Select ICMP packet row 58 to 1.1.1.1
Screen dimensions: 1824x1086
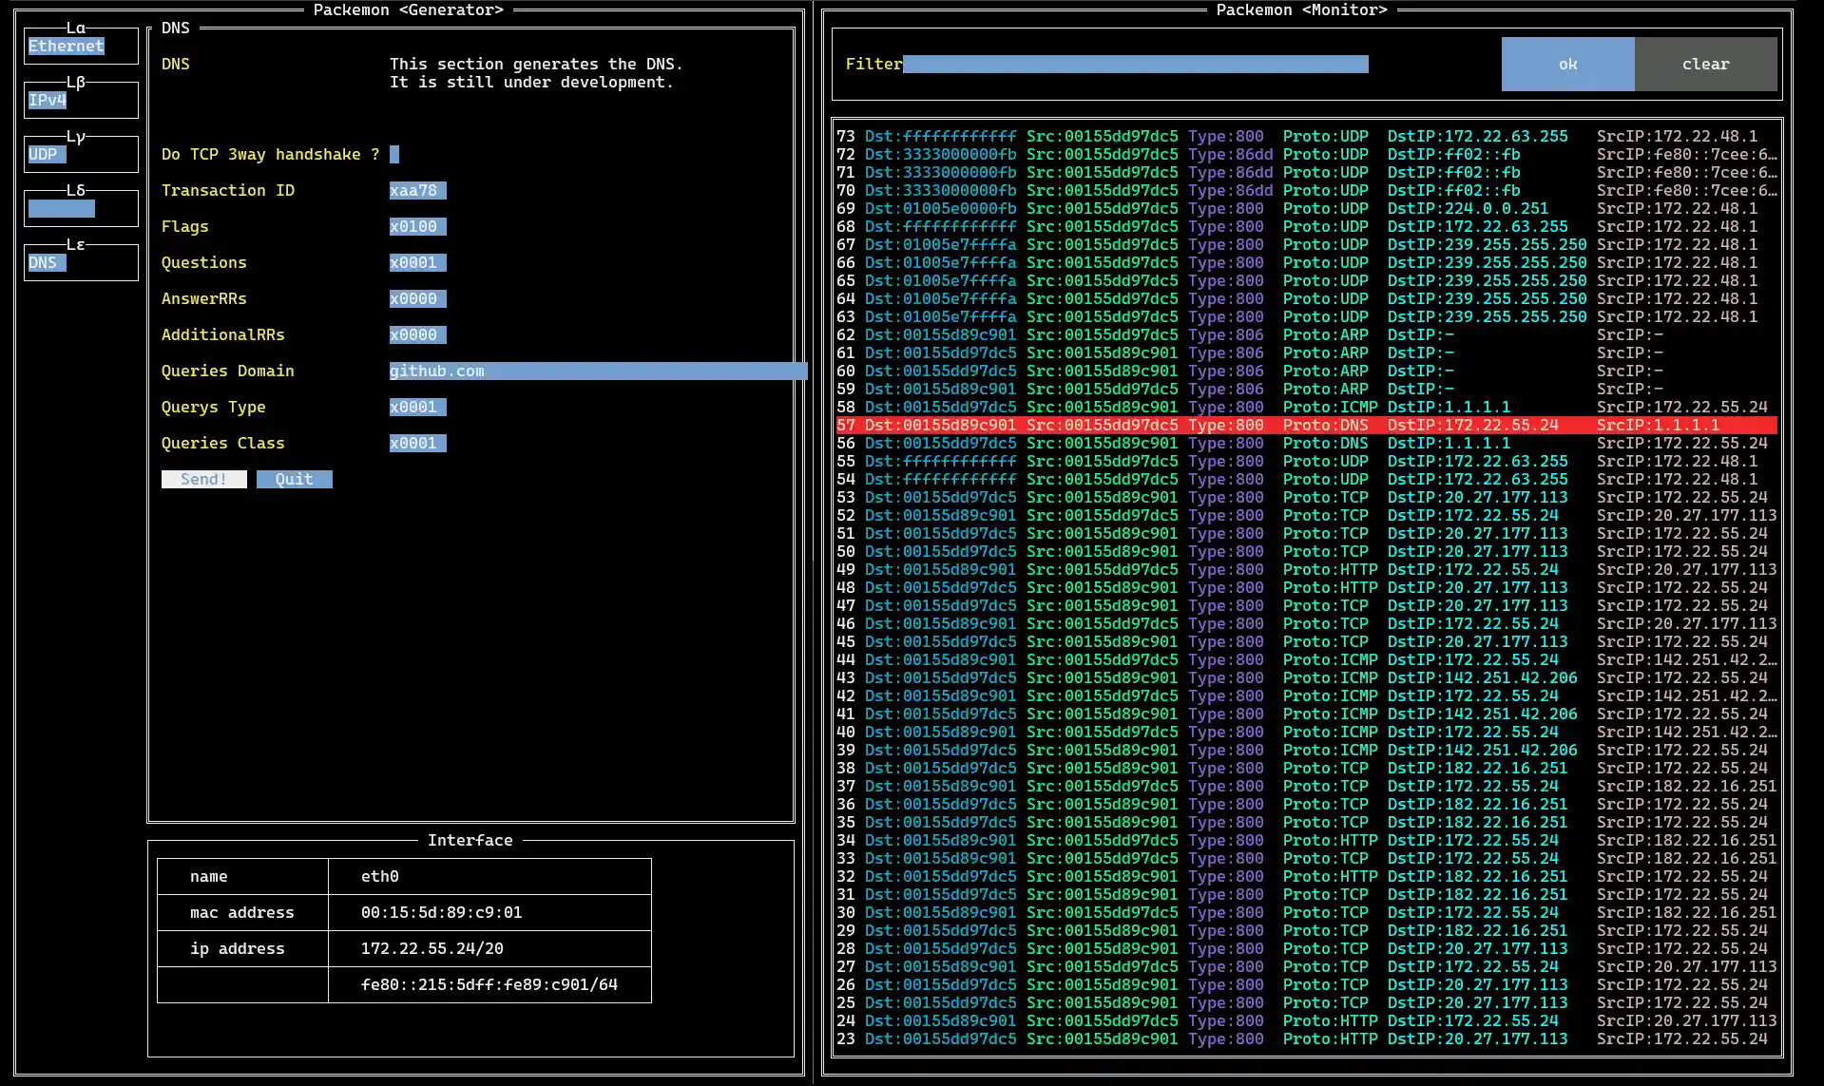[1307, 407]
